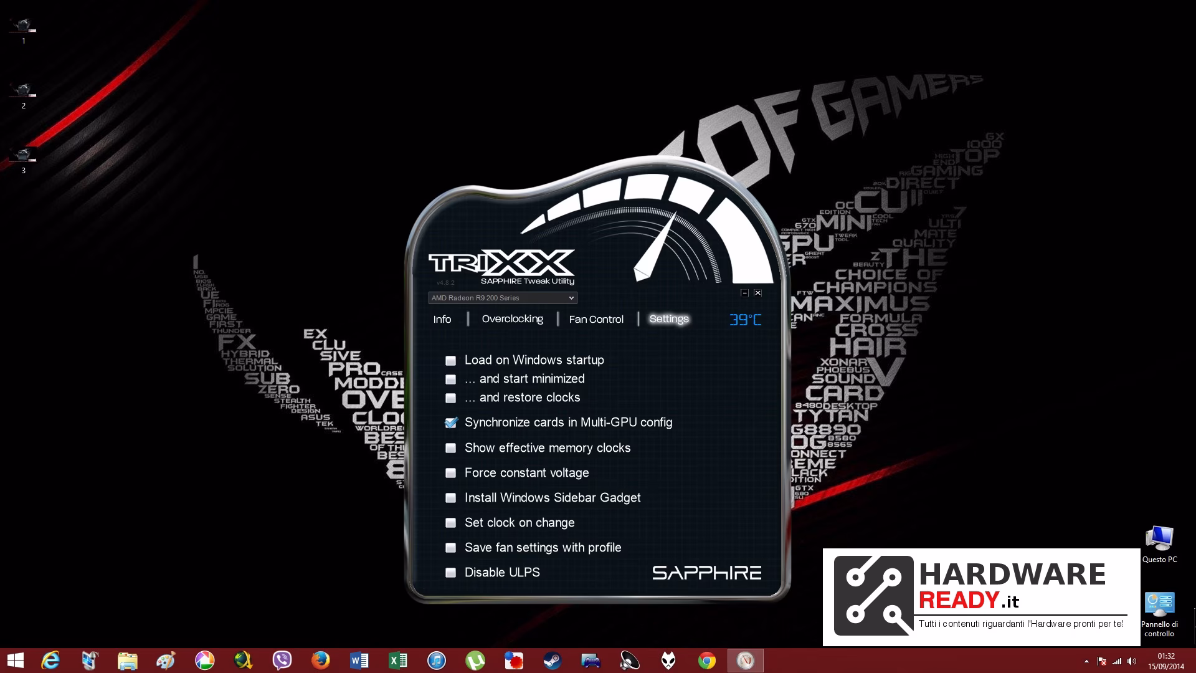Check Install Windows Sidebar Gadget

(450, 498)
